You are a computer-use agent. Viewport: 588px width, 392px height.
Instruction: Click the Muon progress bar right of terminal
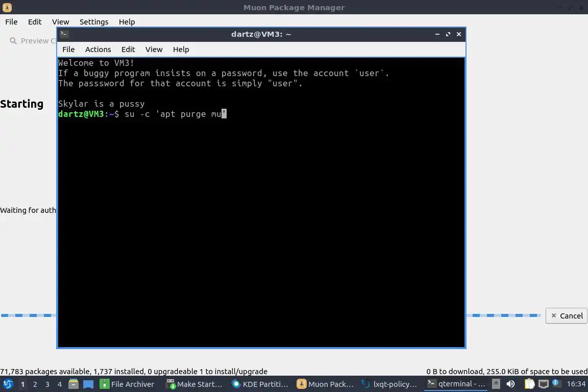click(x=503, y=315)
